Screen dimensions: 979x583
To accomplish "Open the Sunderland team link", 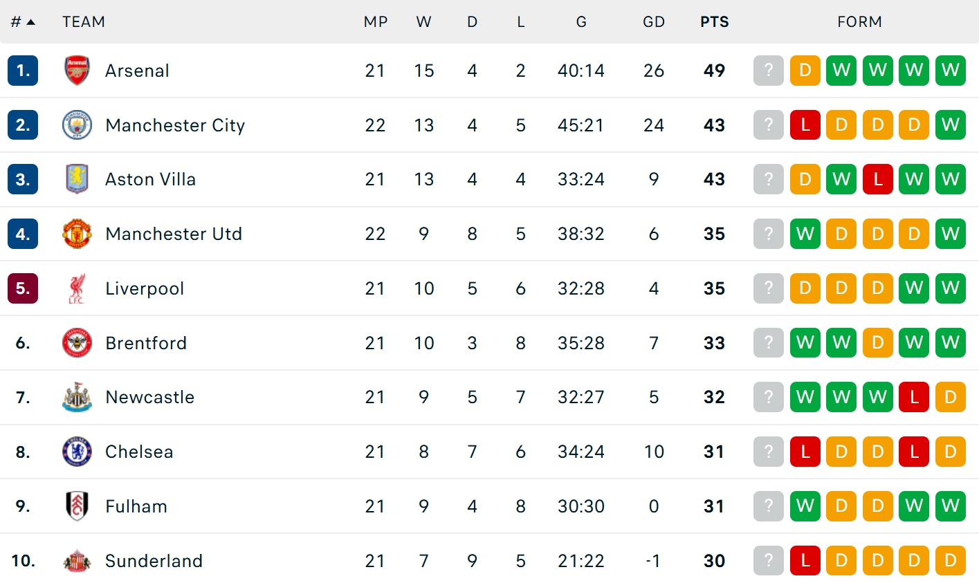I will pyautogui.click(x=154, y=561).
